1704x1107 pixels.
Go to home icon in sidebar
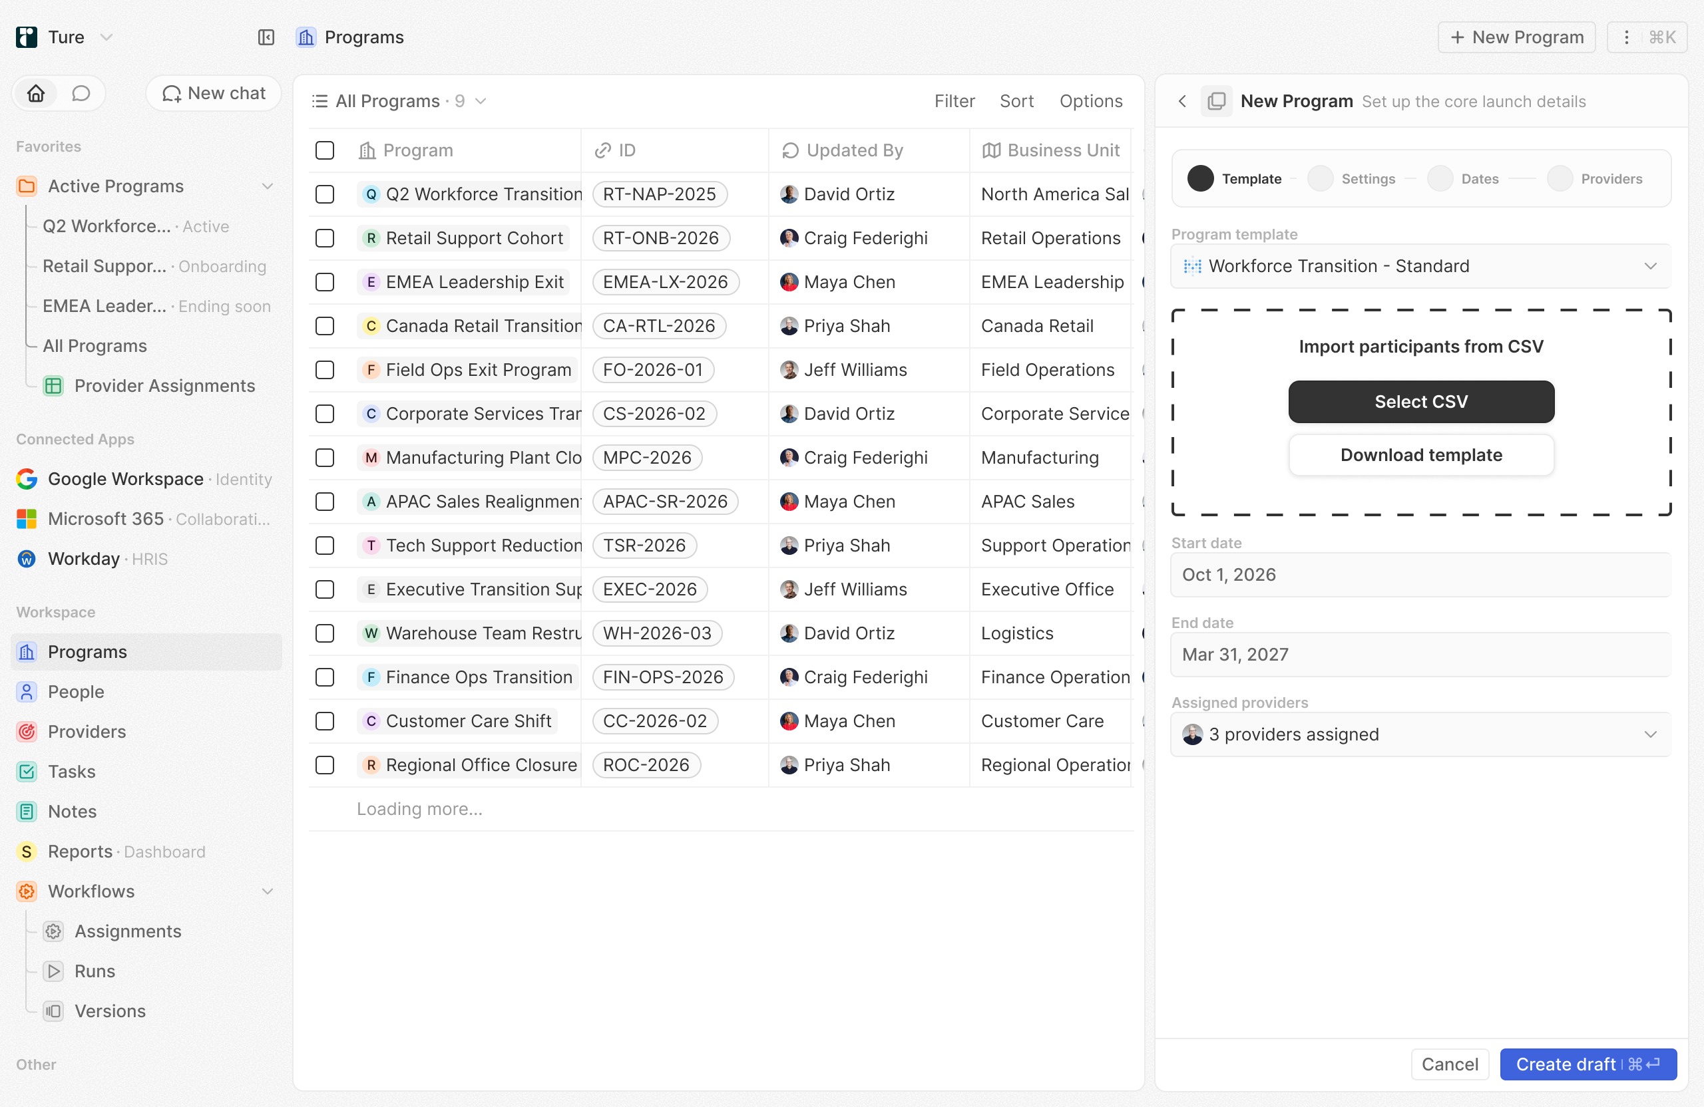click(36, 94)
